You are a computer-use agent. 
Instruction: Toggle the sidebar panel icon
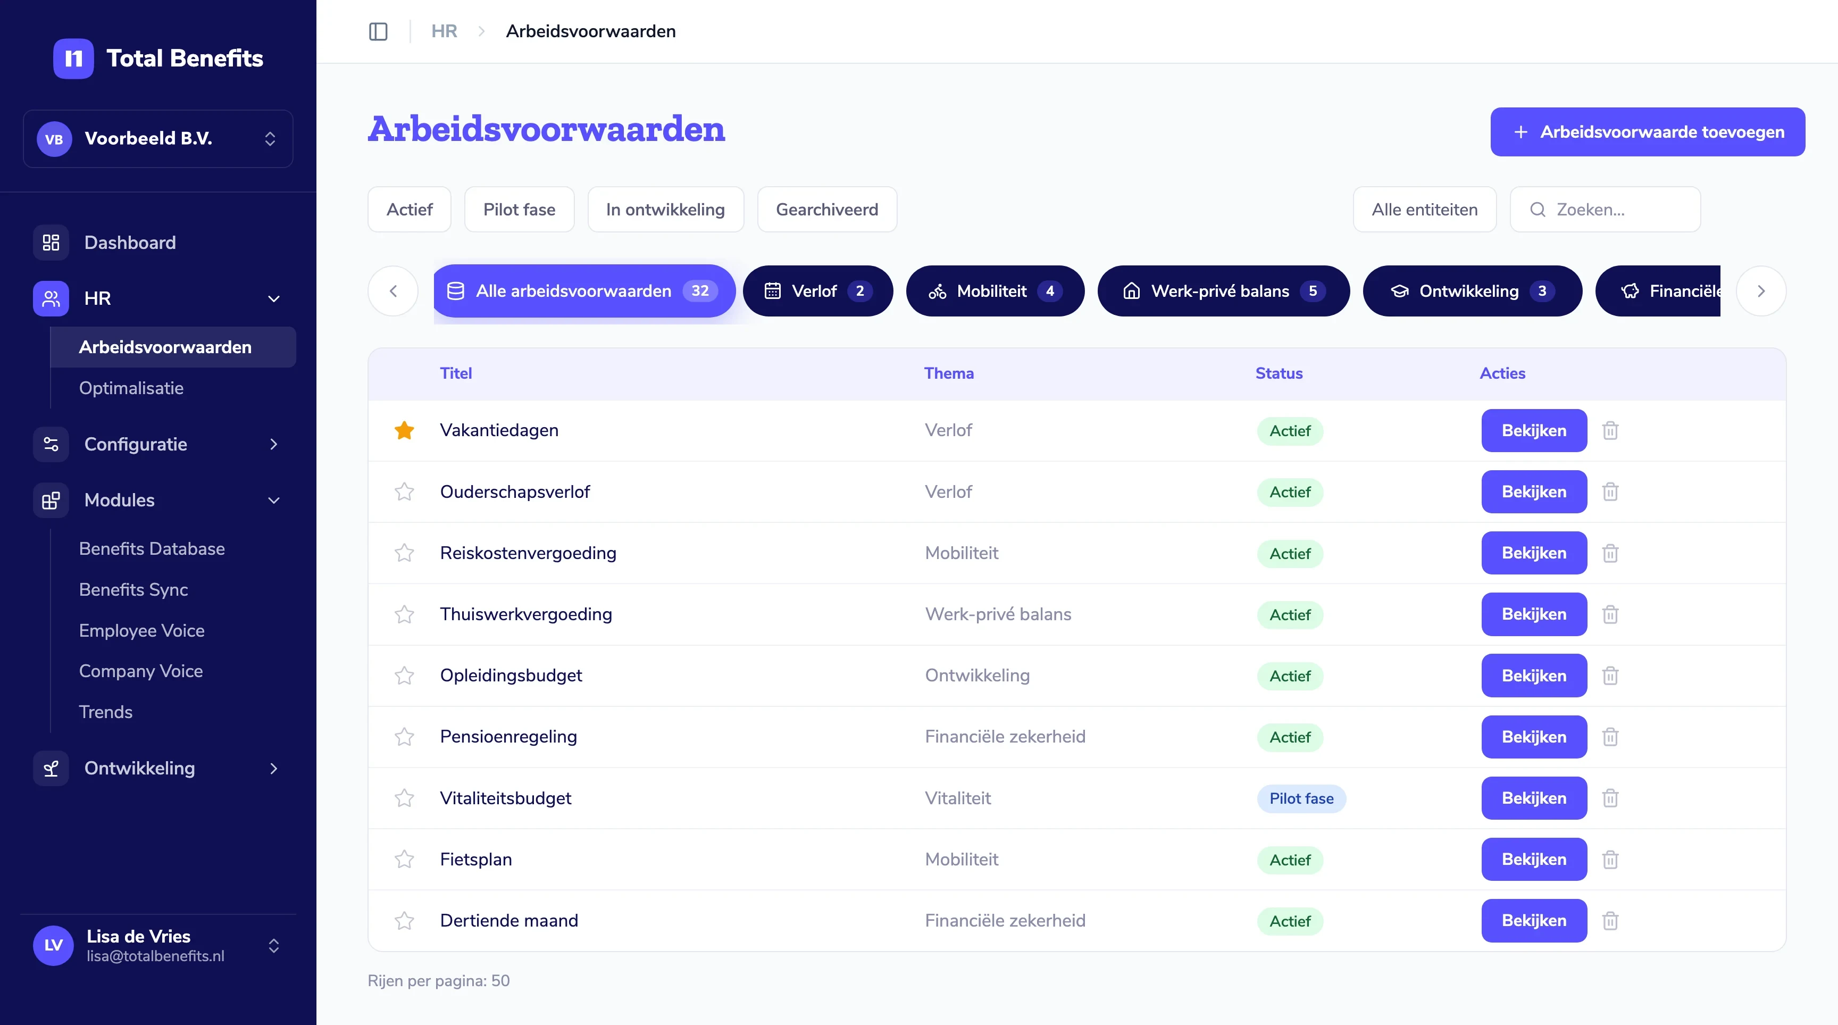coord(378,31)
